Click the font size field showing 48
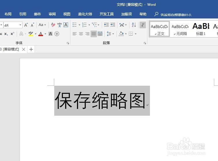 [11, 25]
